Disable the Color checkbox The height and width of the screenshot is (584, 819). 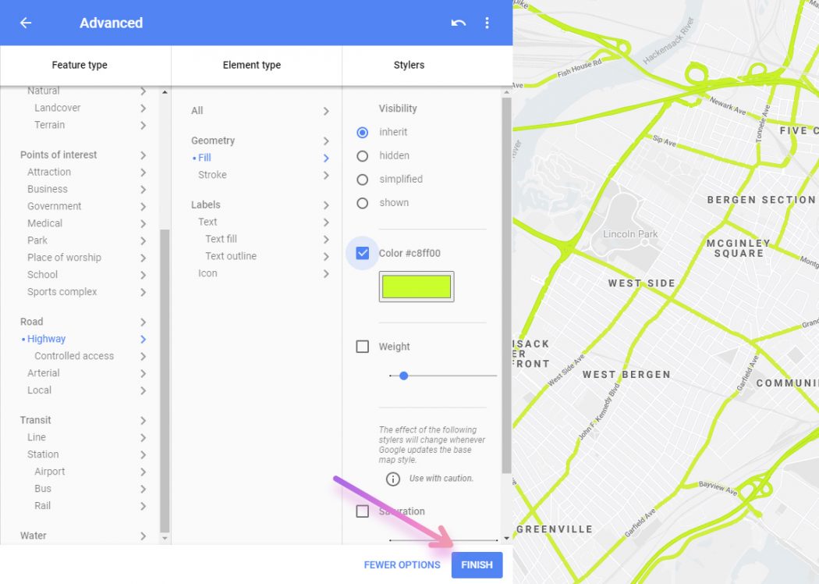(362, 252)
